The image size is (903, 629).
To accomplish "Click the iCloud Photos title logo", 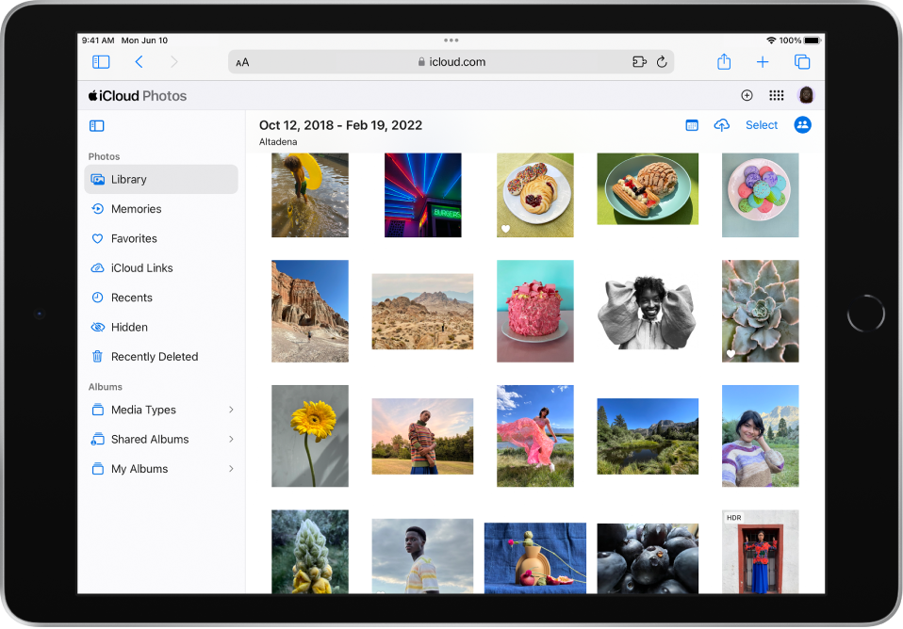I will pyautogui.click(x=138, y=95).
